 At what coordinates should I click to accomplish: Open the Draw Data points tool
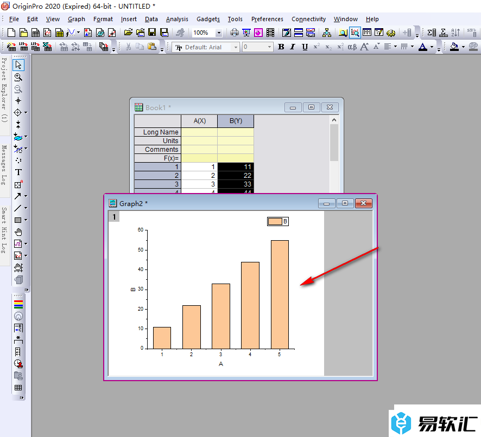coord(18,160)
